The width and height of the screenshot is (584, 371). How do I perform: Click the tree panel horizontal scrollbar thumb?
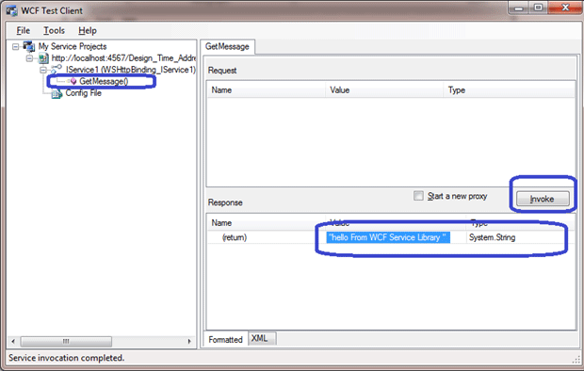pos(66,341)
